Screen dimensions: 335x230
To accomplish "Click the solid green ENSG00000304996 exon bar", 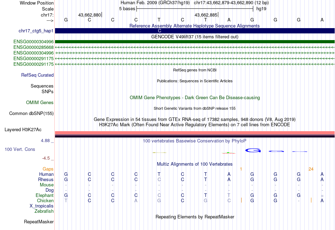I will pyautogui.click(x=195, y=41).
